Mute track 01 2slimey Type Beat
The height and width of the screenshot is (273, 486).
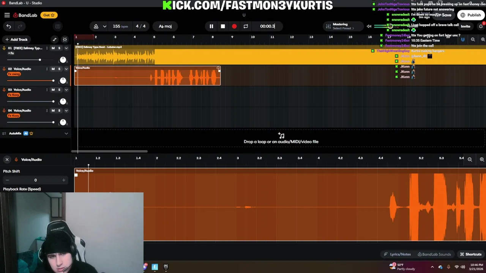click(x=53, y=48)
